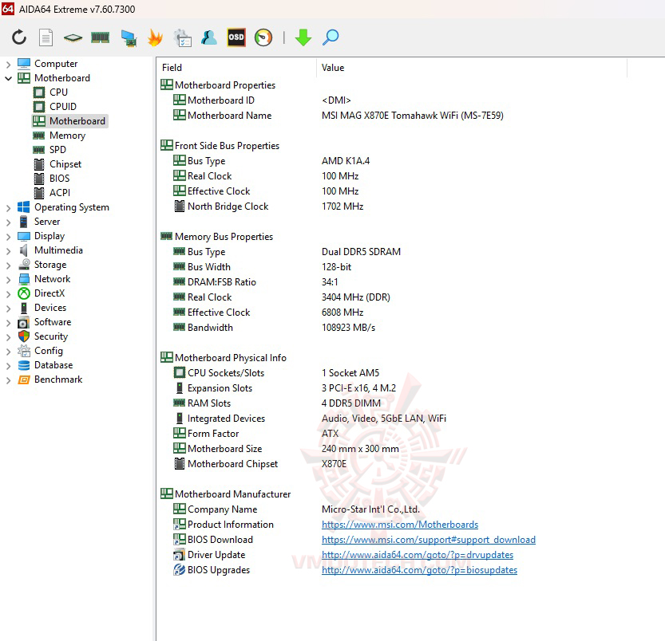This screenshot has height=641, width=665.
Task: Open Preferences via the gears icon
Action: (182, 37)
